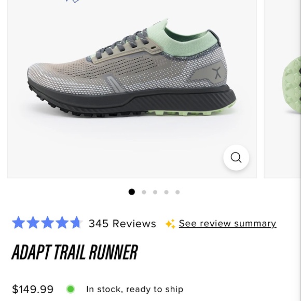Click the In stock, ready to ship label
This screenshot has width=301, height=301.
coord(135,289)
